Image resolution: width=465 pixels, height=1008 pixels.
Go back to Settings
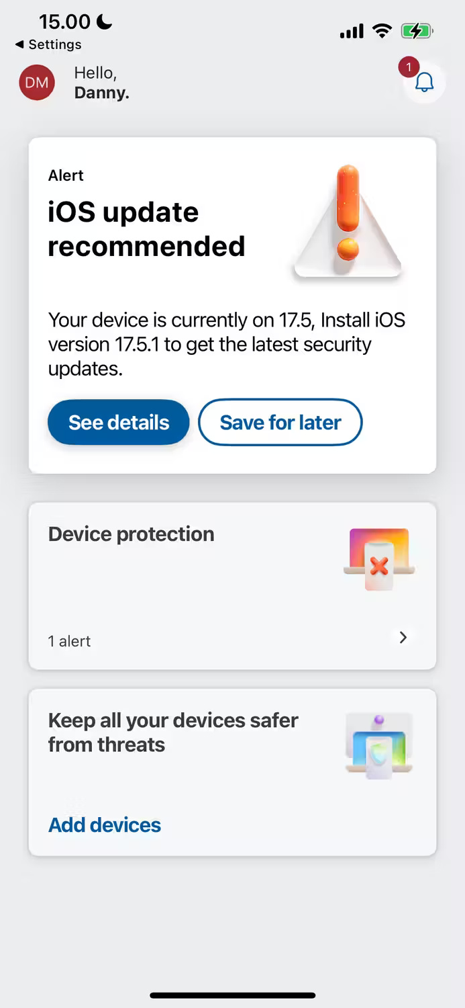pos(48,44)
